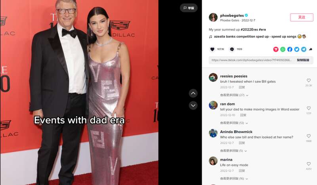The width and height of the screenshot is (317, 185).
Task: Share the video to Twitter
Action: tap(296, 50)
